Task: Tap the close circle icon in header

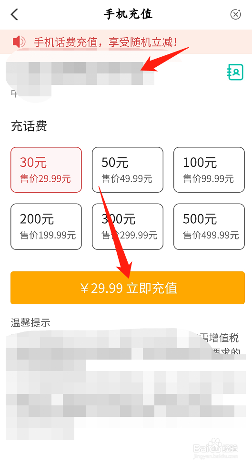Action: point(235,14)
